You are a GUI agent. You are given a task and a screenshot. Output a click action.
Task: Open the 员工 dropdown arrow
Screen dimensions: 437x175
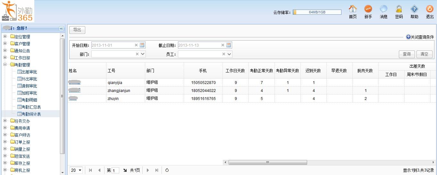tap(229, 54)
